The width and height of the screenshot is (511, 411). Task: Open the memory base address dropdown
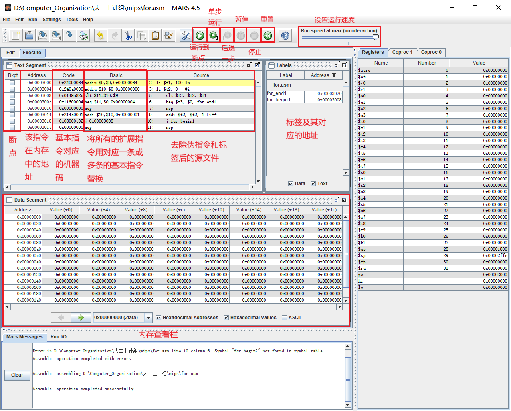tap(149, 318)
